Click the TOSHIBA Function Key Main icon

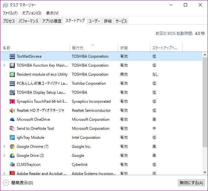tap(12, 65)
